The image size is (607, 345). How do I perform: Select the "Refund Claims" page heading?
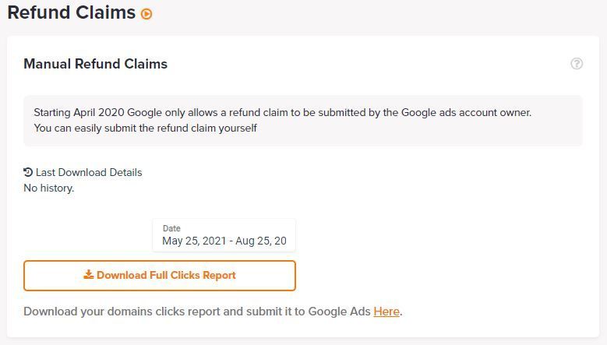pyautogui.click(x=71, y=12)
